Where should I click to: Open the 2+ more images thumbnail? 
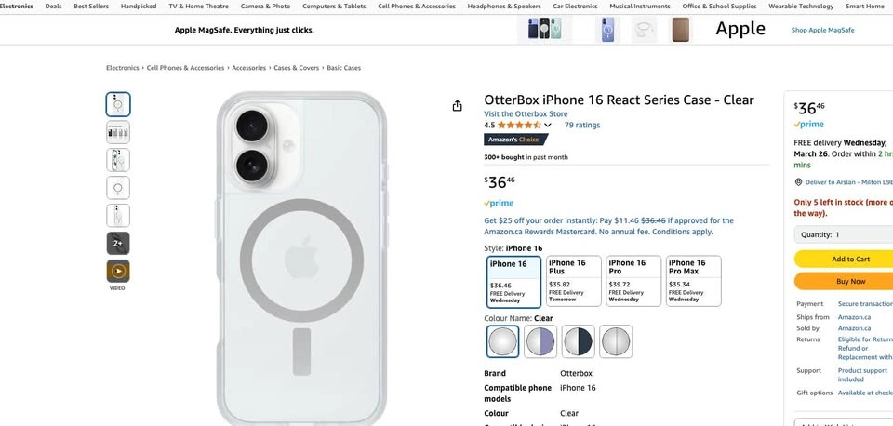(x=118, y=244)
